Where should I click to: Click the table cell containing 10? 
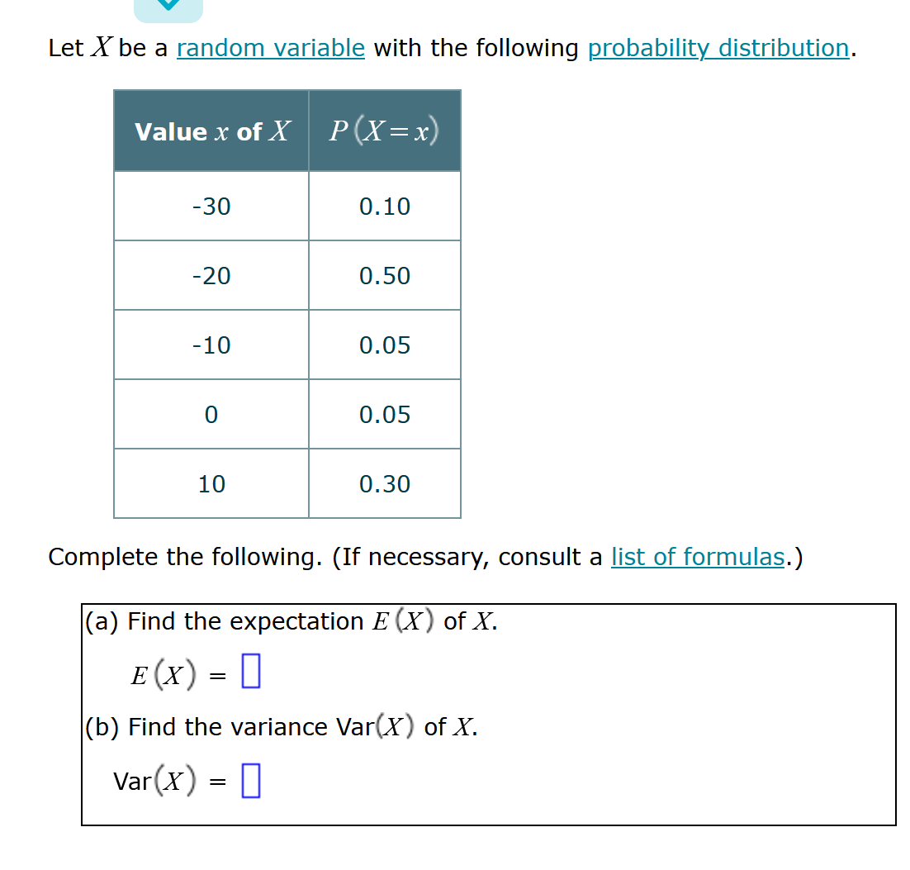(x=211, y=483)
